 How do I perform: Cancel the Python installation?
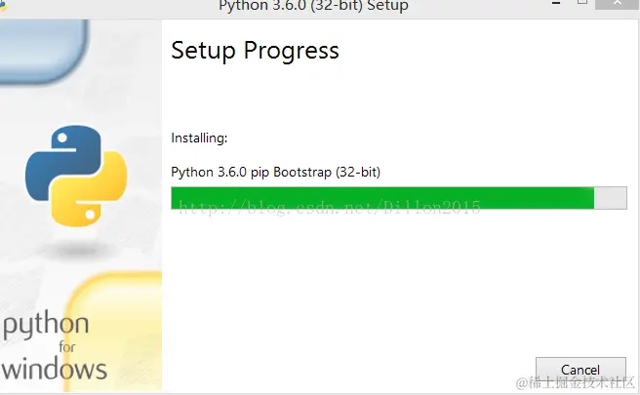pyautogui.click(x=580, y=370)
